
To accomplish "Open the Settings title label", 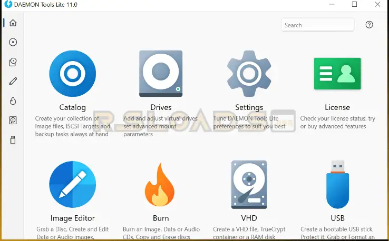I will [249, 107].
